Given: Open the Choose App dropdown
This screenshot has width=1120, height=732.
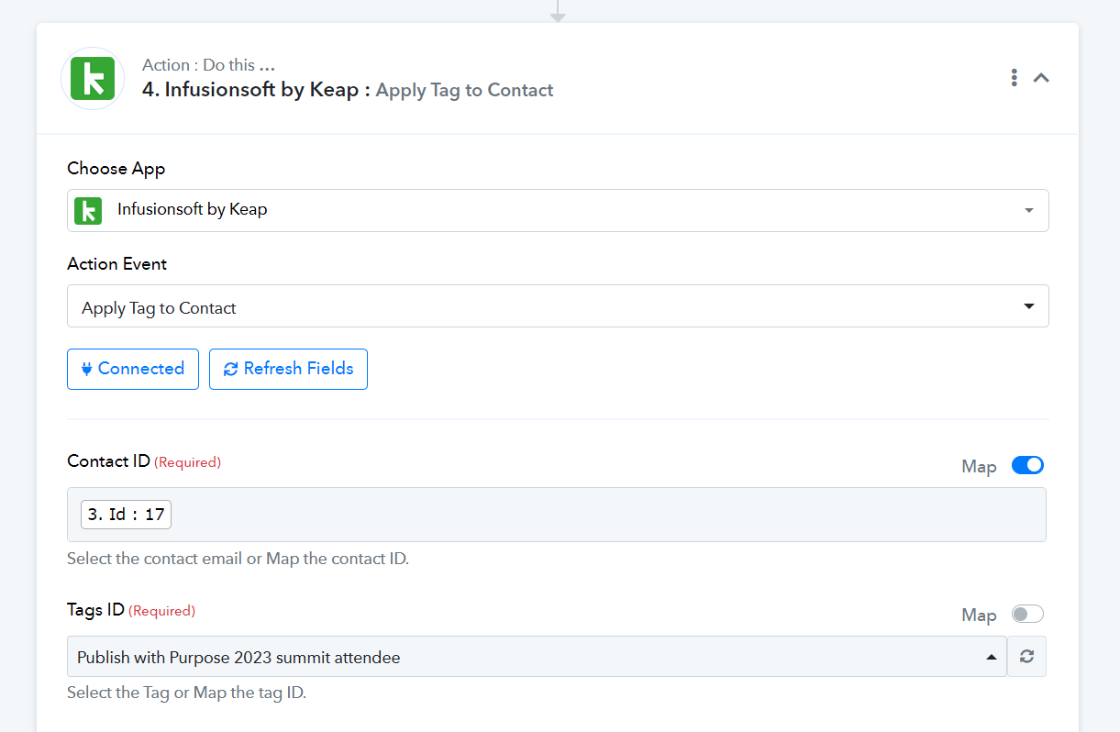Looking at the screenshot, I should point(558,210).
